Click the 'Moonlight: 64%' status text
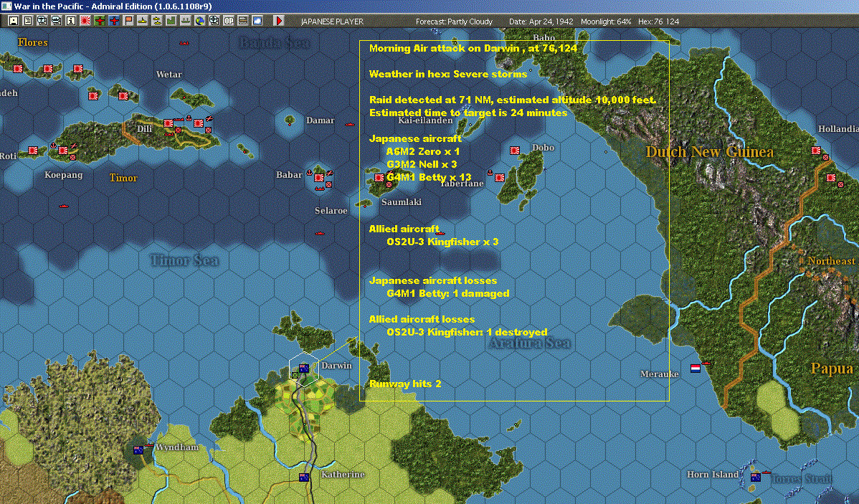 pyautogui.click(x=606, y=22)
